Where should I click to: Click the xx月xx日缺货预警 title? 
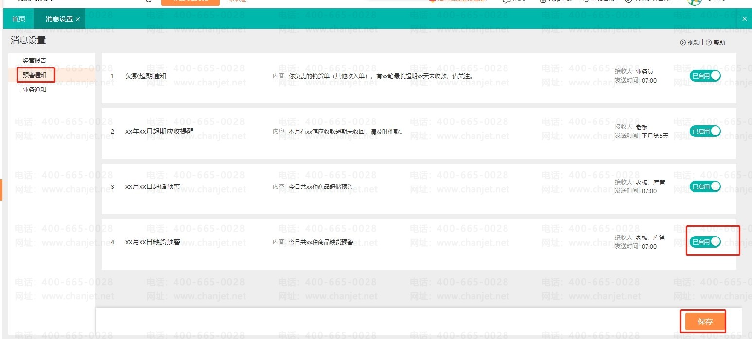pyautogui.click(x=153, y=242)
